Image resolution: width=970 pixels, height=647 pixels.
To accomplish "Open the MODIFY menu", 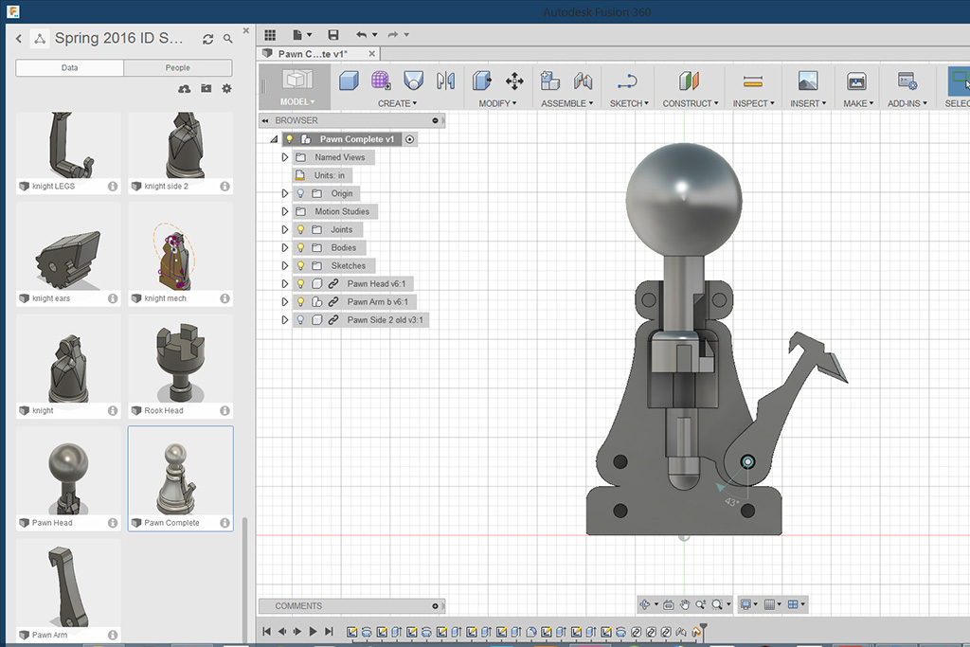I will coord(497,103).
